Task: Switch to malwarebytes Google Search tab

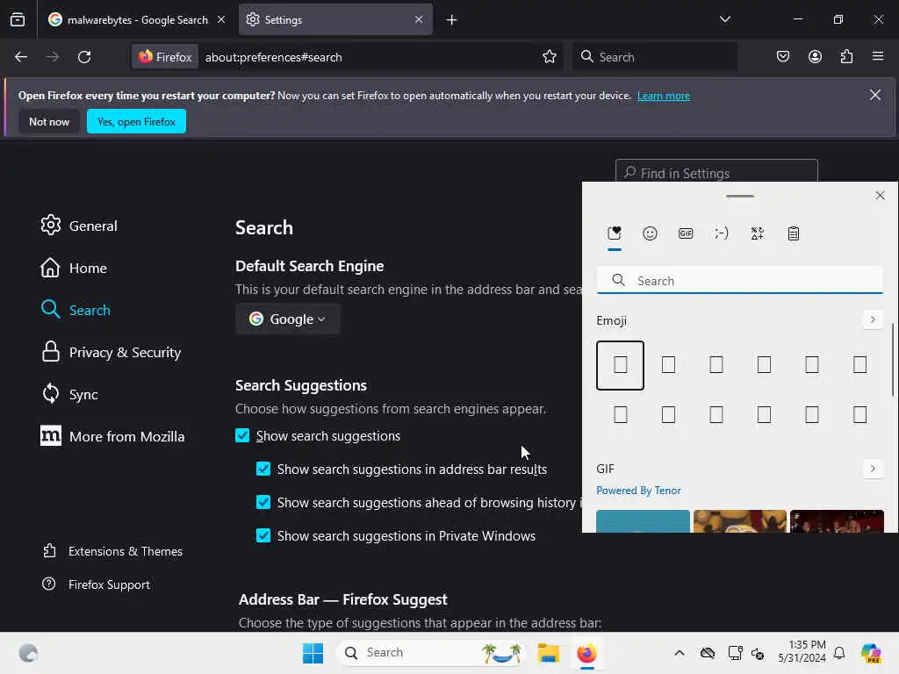Action: (x=136, y=19)
